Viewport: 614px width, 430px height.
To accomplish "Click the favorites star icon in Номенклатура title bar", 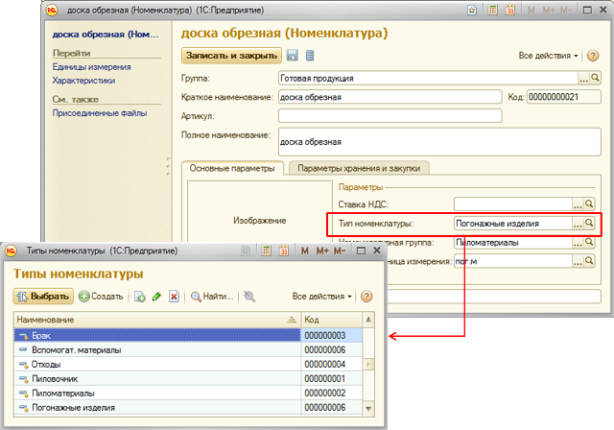I will pos(472,11).
